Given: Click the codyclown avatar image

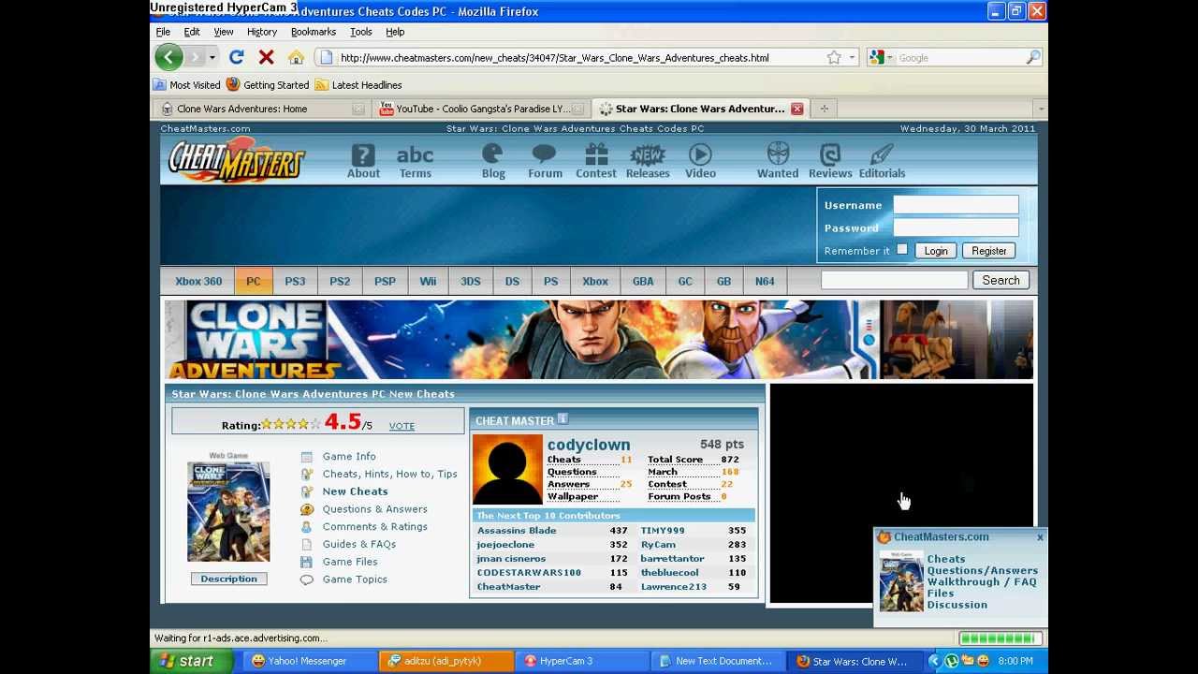Looking at the screenshot, I should click(507, 469).
